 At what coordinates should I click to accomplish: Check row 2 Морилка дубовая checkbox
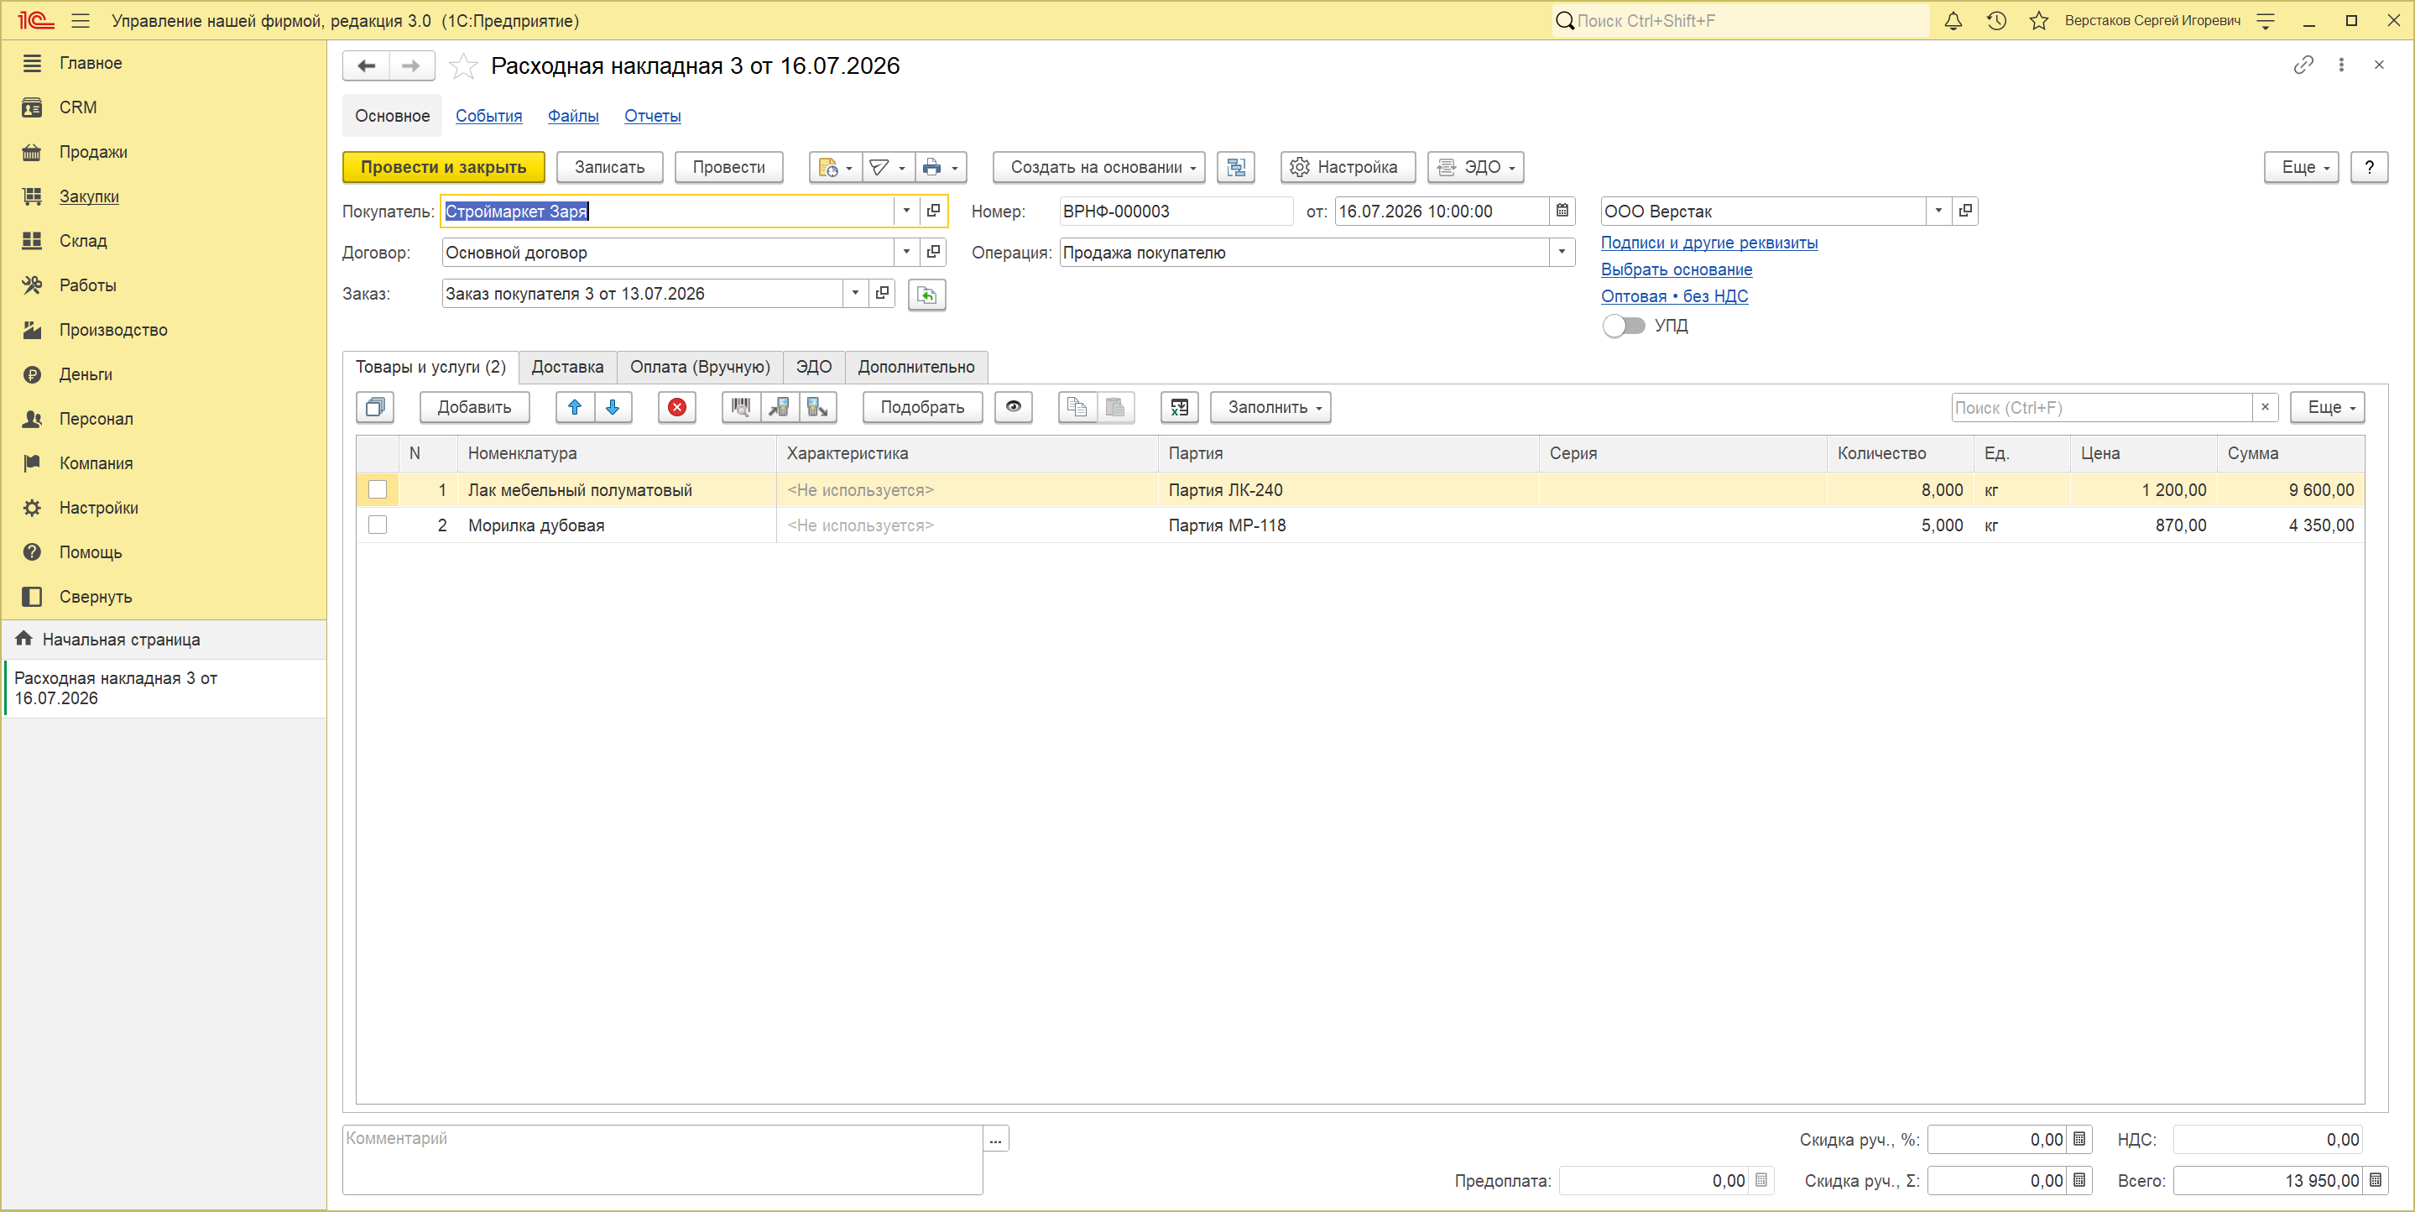click(378, 525)
